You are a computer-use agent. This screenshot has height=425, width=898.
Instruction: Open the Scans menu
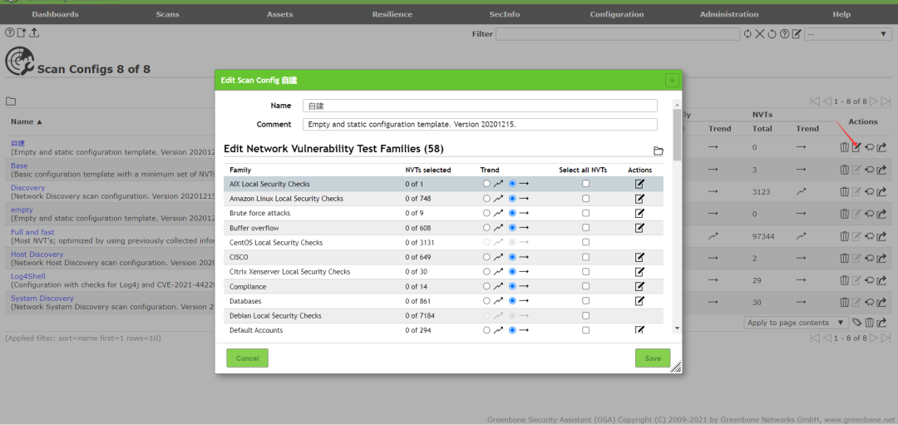coord(167,14)
